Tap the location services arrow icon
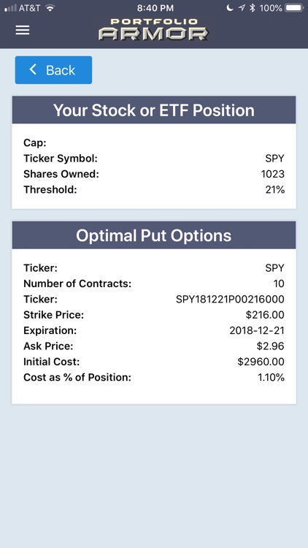 (x=242, y=8)
